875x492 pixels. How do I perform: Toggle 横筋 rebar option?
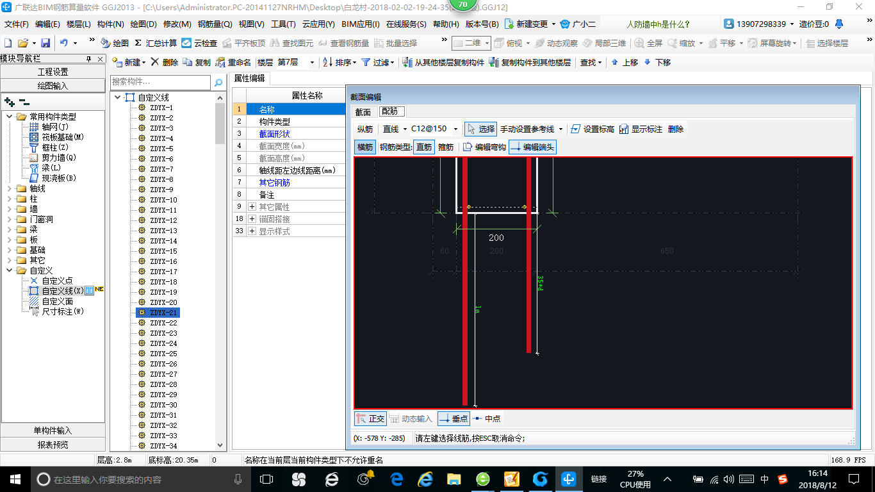[x=365, y=147]
